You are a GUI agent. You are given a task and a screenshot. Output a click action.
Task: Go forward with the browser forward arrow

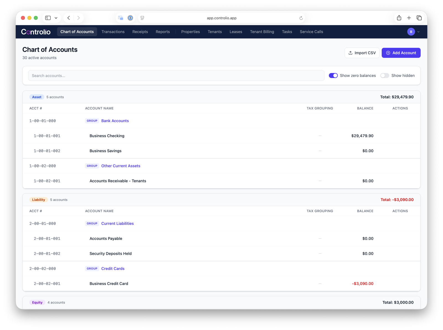point(79,18)
